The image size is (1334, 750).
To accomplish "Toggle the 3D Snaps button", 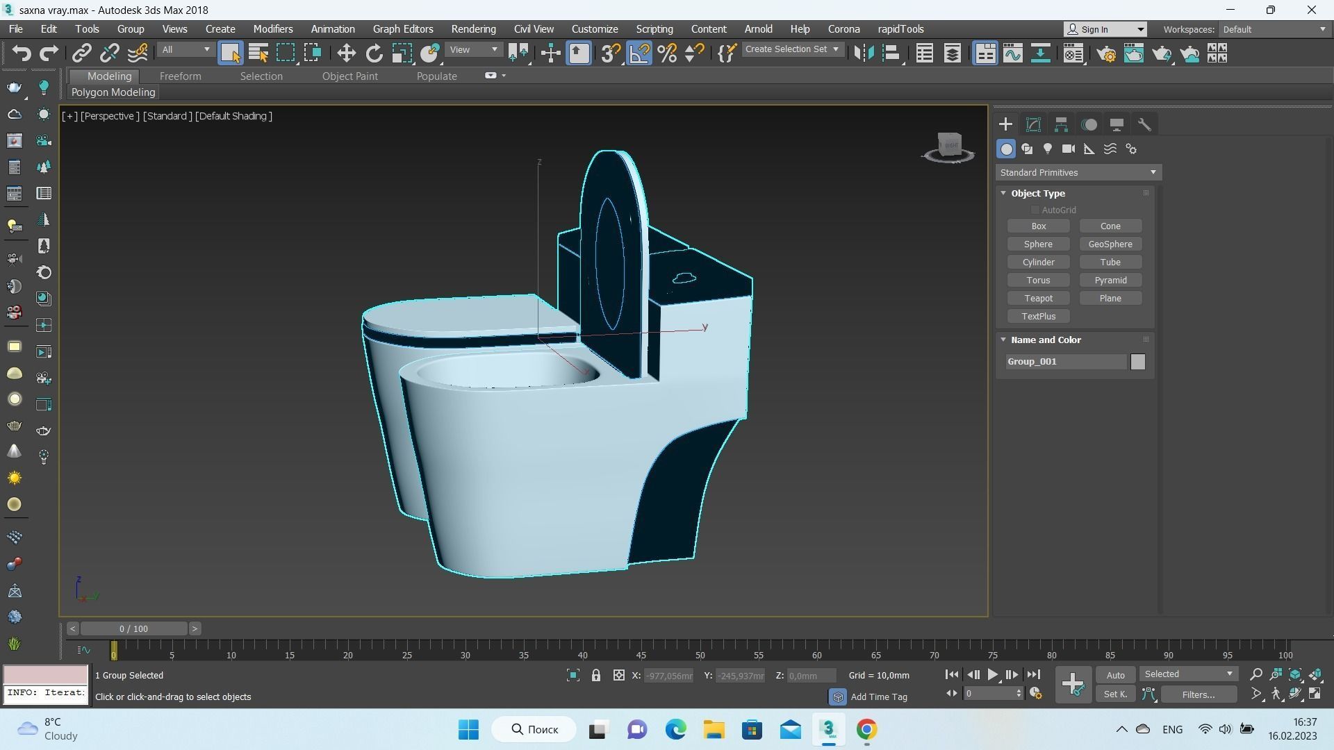I will [611, 53].
